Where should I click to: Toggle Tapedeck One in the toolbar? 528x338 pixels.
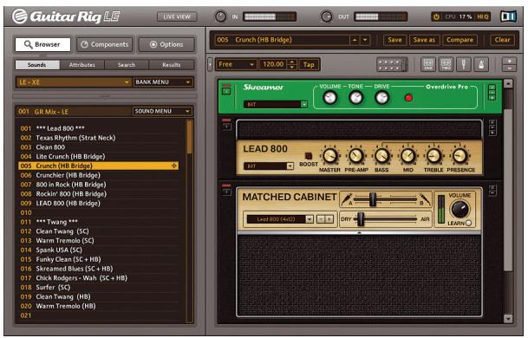tap(428, 64)
